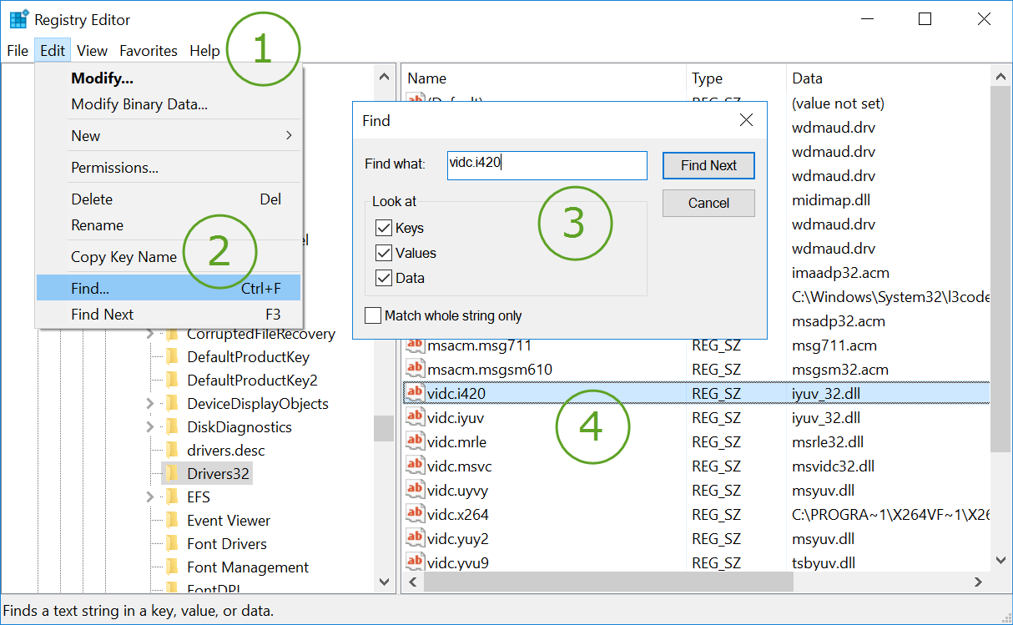Click the Find Next button
This screenshot has height=625, width=1013.
pyautogui.click(x=708, y=165)
